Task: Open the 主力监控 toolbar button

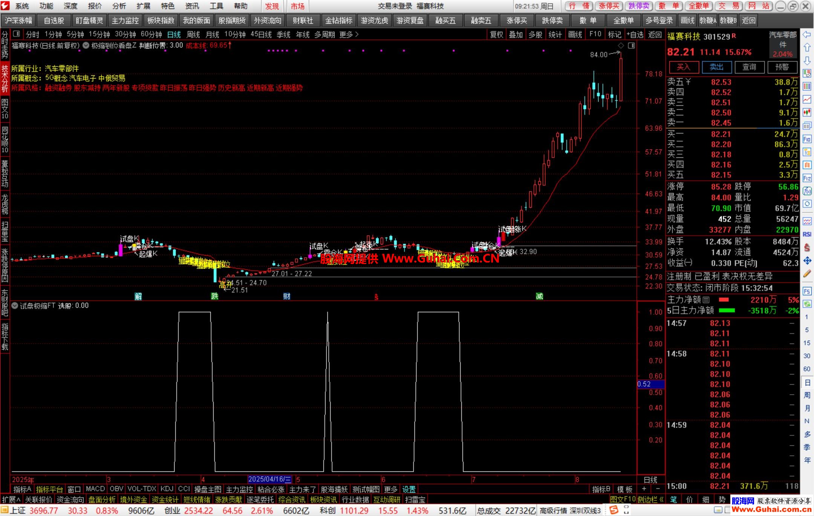Action: click(125, 21)
